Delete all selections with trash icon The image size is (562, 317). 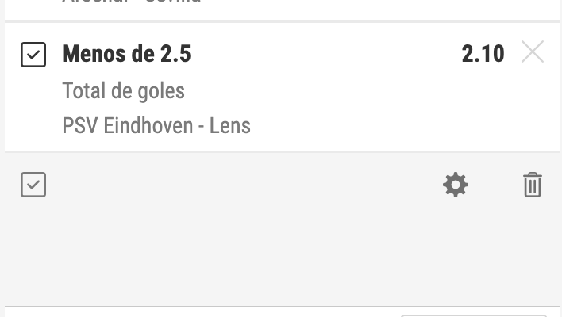point(533,185)
